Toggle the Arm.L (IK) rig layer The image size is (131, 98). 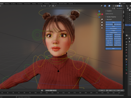109,35
